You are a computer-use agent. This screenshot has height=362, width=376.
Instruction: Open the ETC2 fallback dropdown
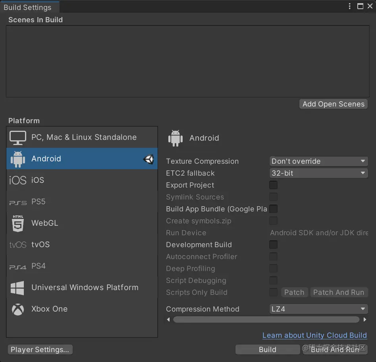click(x=318, y=173)
